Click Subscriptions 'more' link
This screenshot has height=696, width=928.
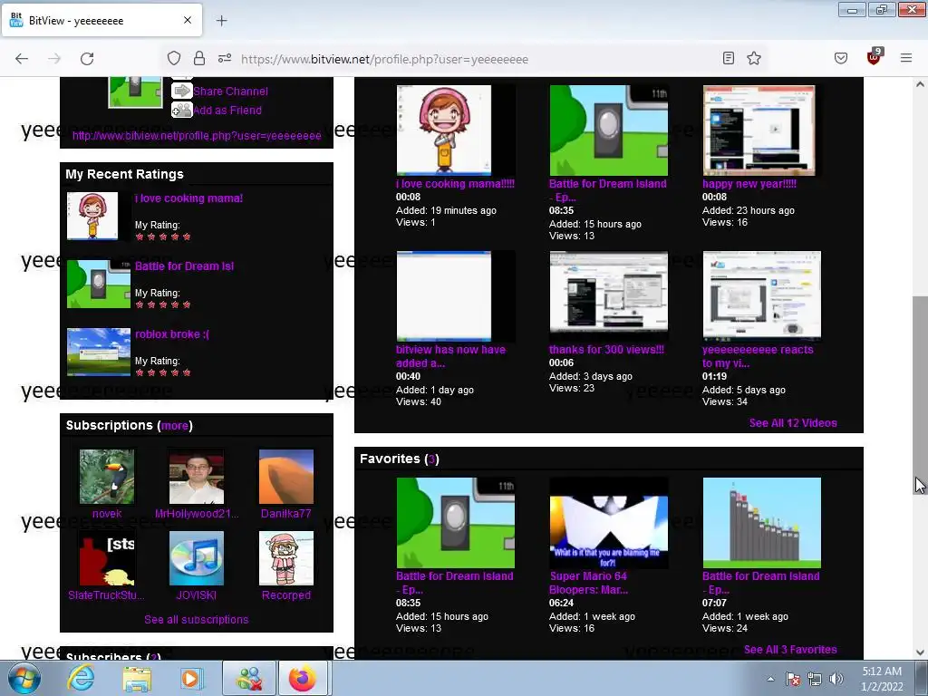point(175,426)
